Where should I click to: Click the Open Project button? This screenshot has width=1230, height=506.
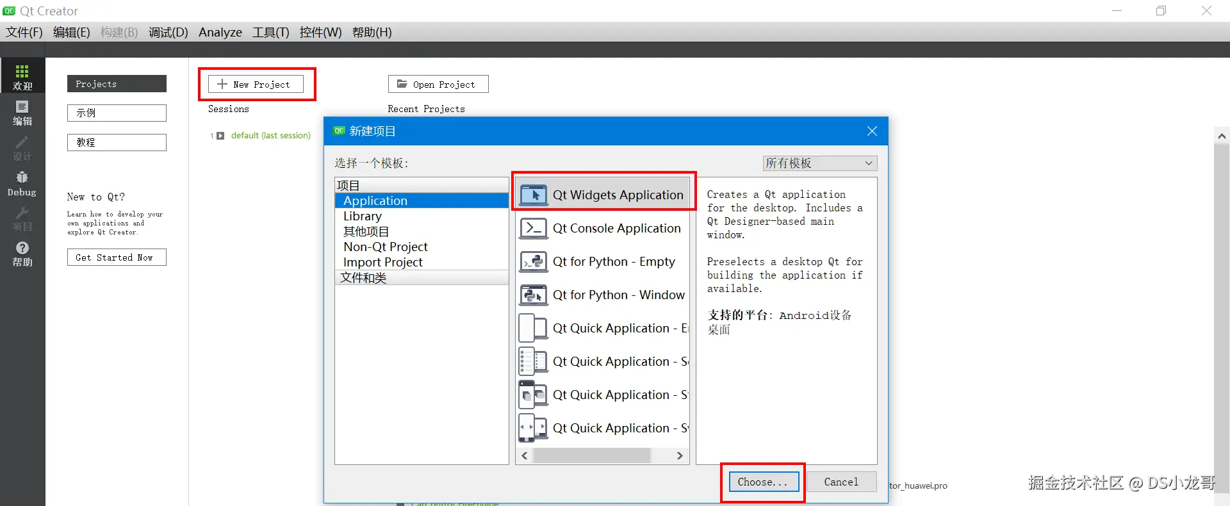438,84
